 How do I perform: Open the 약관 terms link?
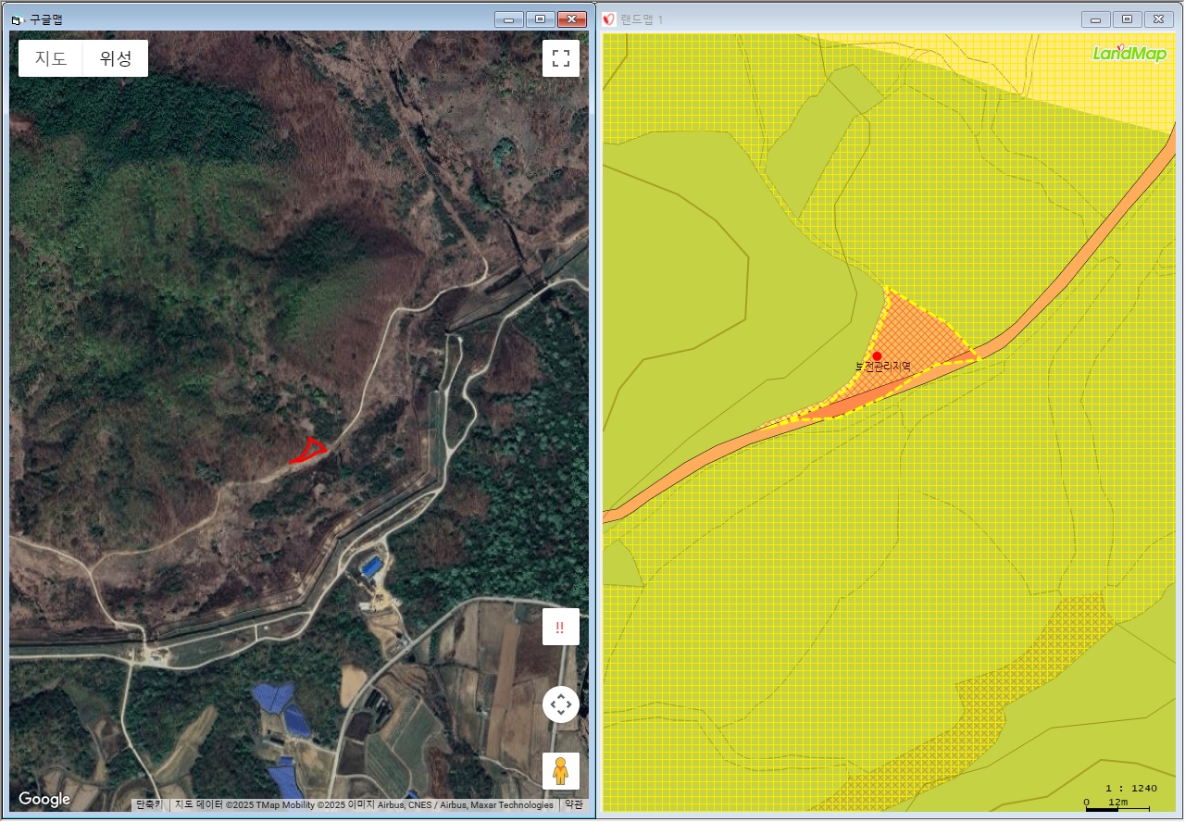coord(574,805)
